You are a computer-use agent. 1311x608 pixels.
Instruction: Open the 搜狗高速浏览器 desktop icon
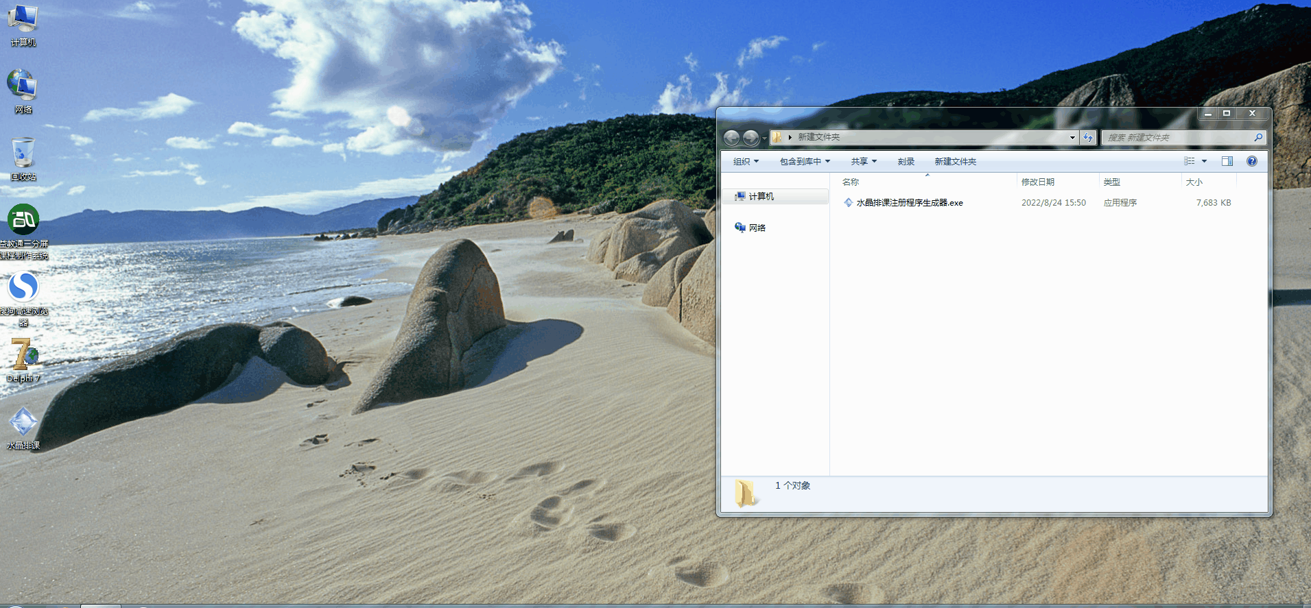click(x=23, y=289)
